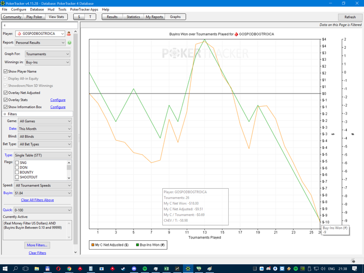Open Date filter dropdown This Month
364x273 pixels.
point(45,129)
